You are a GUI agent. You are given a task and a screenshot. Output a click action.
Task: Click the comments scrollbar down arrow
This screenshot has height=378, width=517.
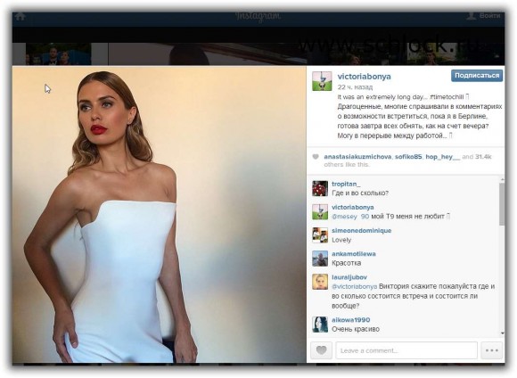click(502, 333)
